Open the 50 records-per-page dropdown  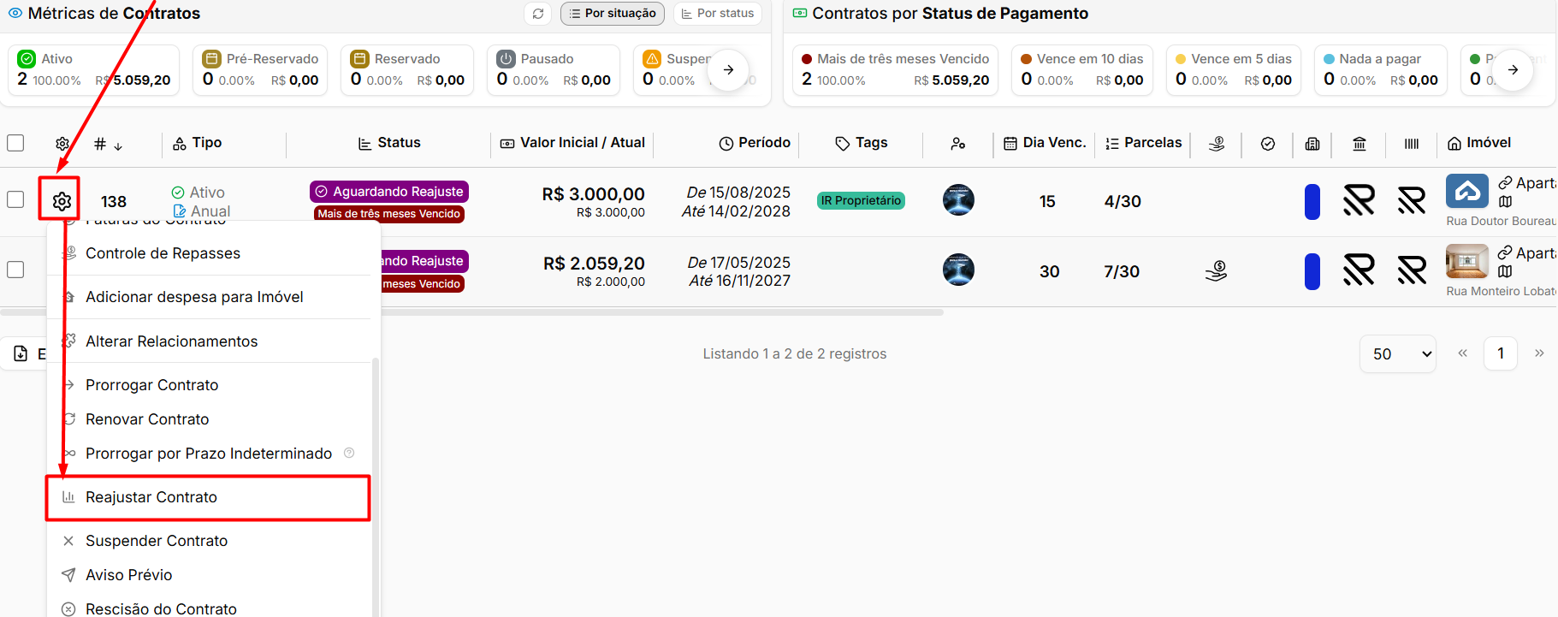pyautogui.click(x=1398, y=353)
